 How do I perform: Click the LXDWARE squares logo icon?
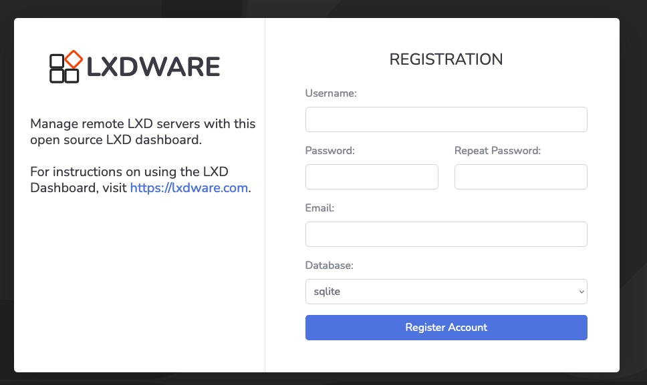click(64, 68)
